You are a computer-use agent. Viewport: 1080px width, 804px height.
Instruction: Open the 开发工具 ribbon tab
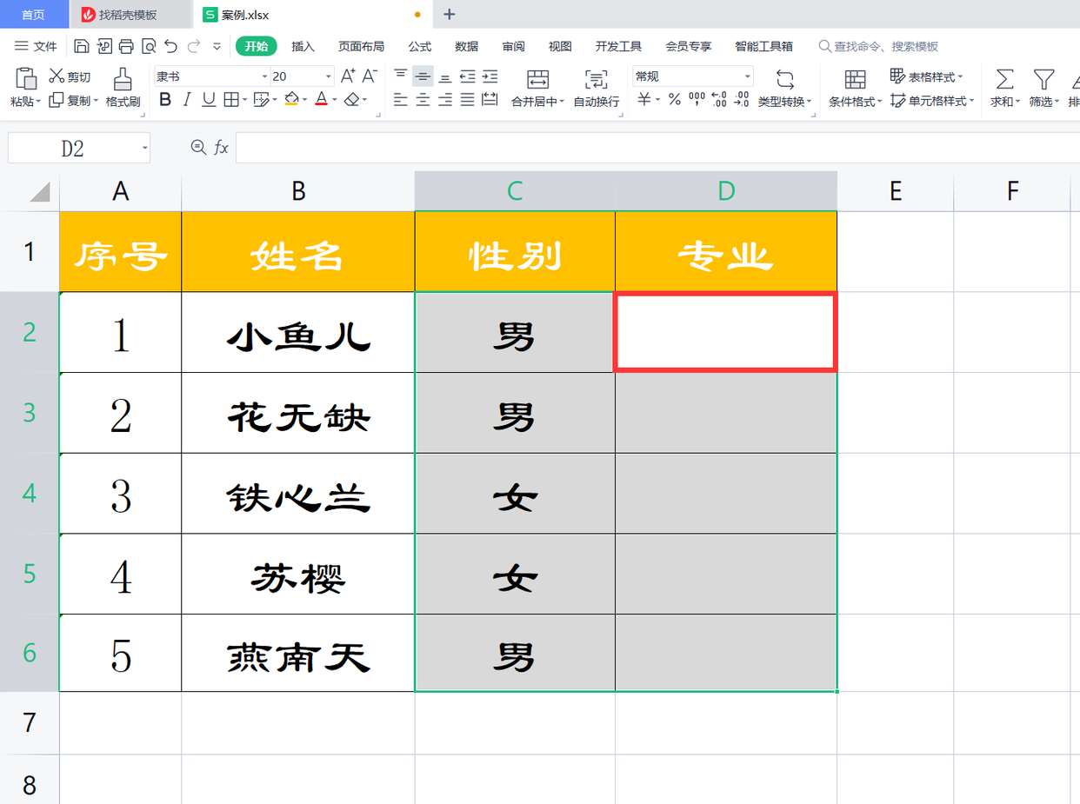[x=618, y=46]
